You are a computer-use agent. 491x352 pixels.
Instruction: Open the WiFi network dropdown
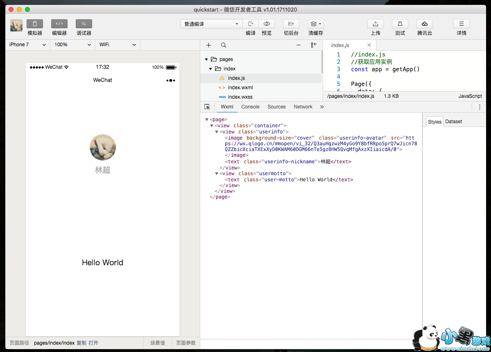[x=117, y=45]
